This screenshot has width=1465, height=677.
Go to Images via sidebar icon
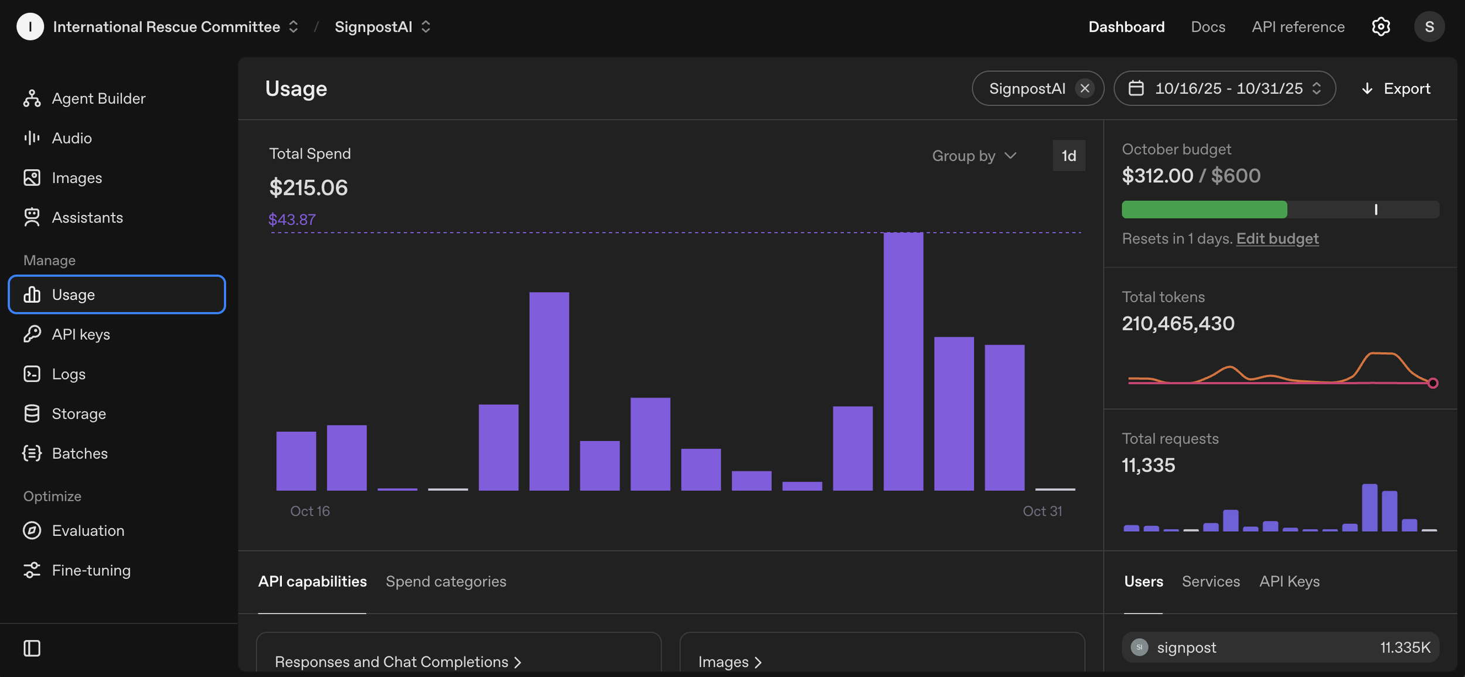(32, 177)
